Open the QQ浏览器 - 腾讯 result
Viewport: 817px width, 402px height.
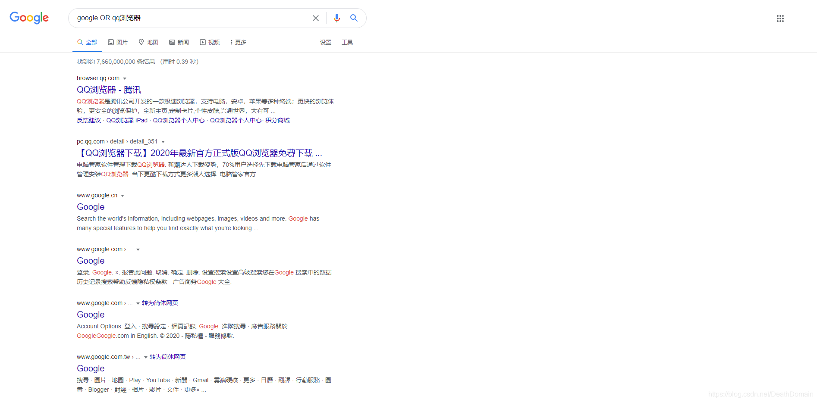[x=109, y=90]
